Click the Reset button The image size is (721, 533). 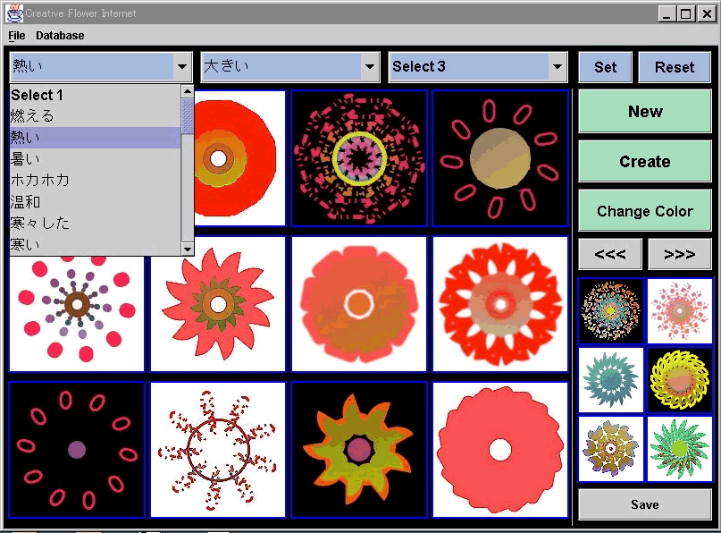[x=675, y=67]
